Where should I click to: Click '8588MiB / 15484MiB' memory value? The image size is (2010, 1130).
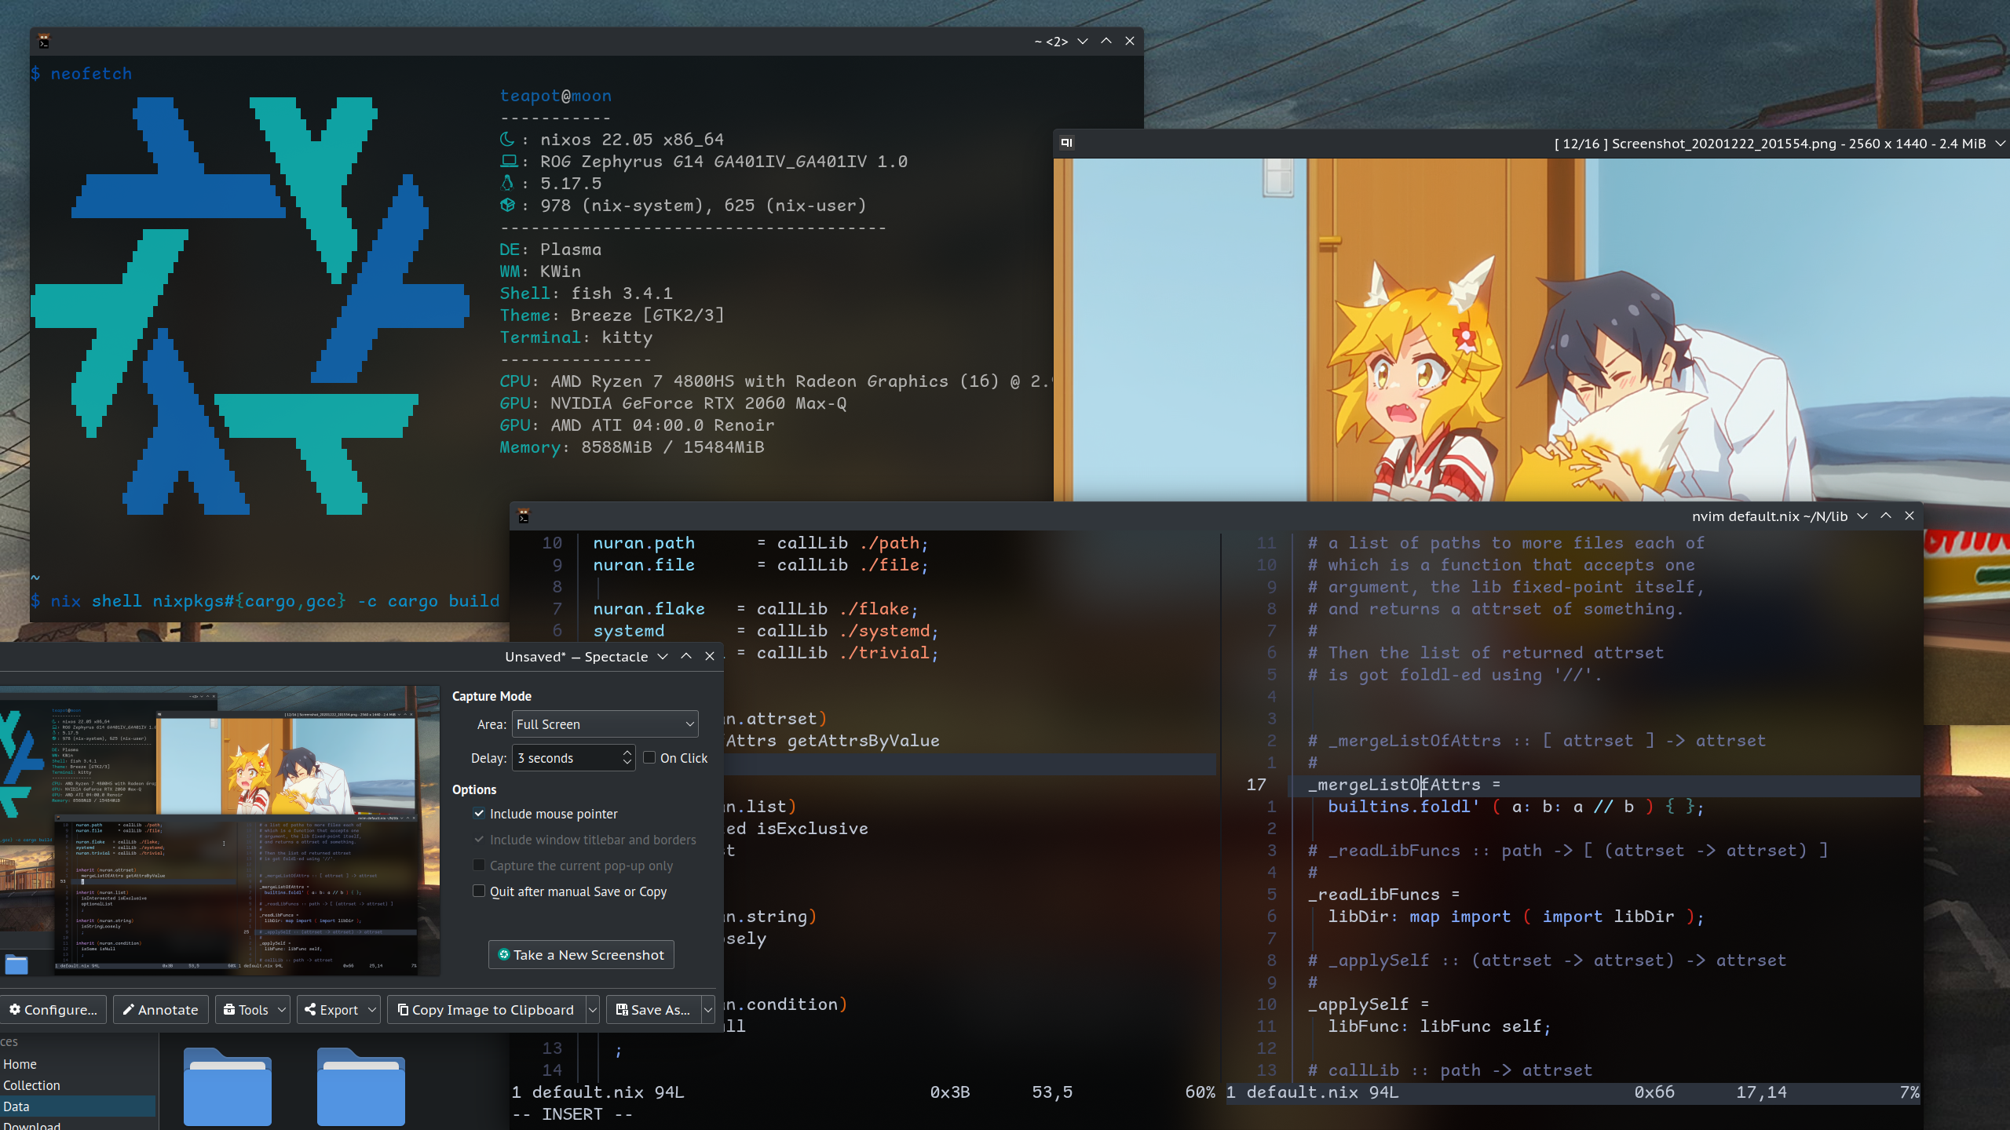point(673,447)
